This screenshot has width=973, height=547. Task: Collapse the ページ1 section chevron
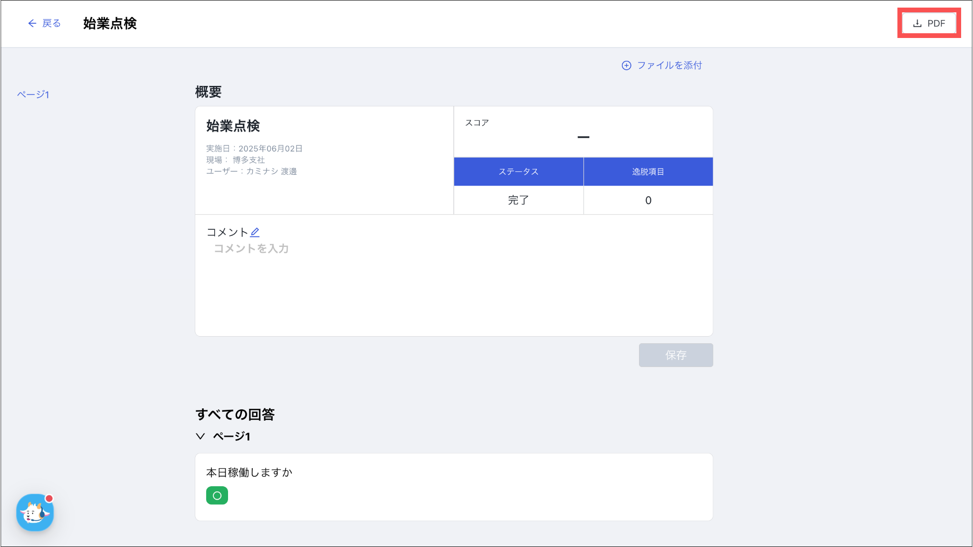pyautogui.click(x=200, y=436)
